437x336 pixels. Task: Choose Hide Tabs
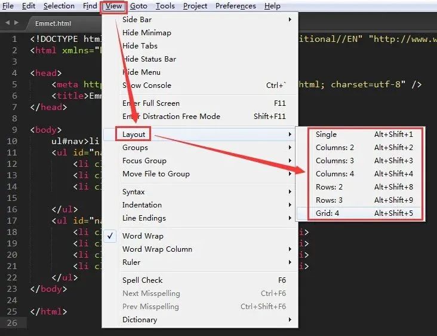pyautogui.click(x=200, y=46)
